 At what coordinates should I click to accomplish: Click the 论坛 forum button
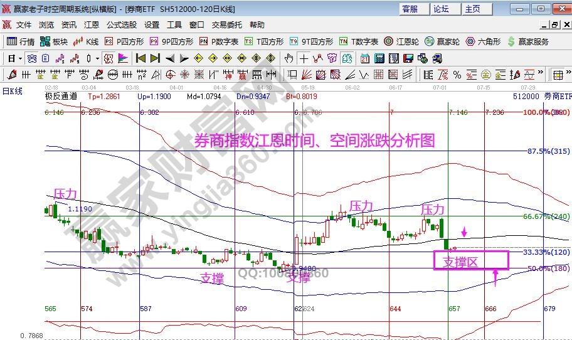click(441, 9)
